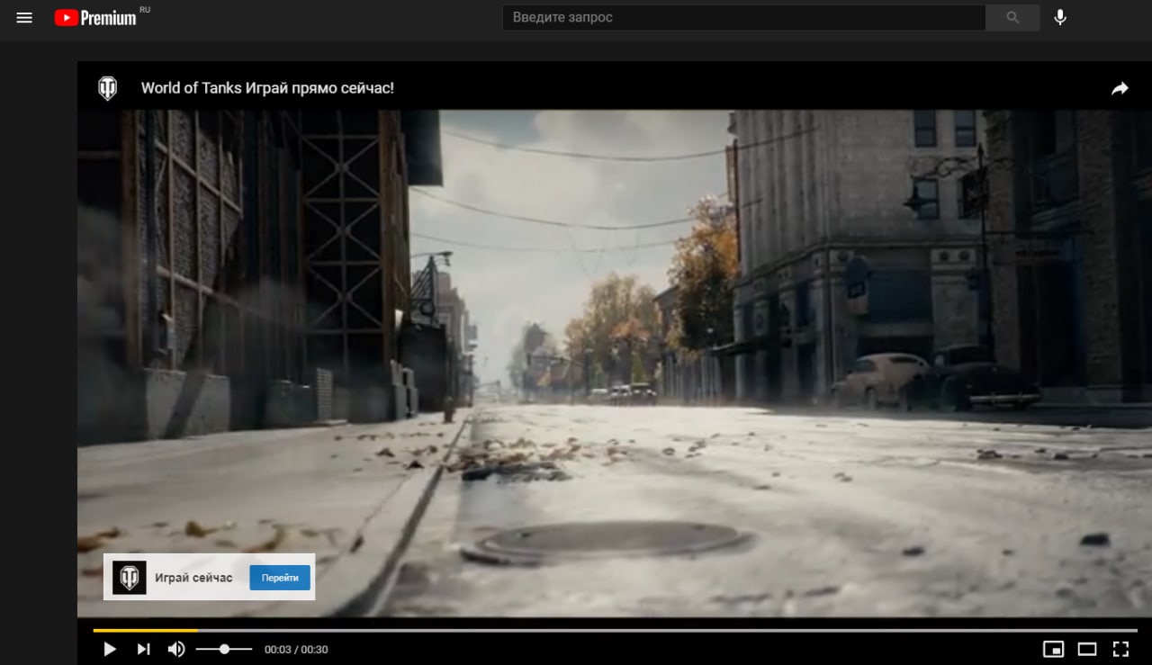Click the magnifier search button
This screenshot has width=1152, height=665.
pyautogui.click(x=1012, y=17)
